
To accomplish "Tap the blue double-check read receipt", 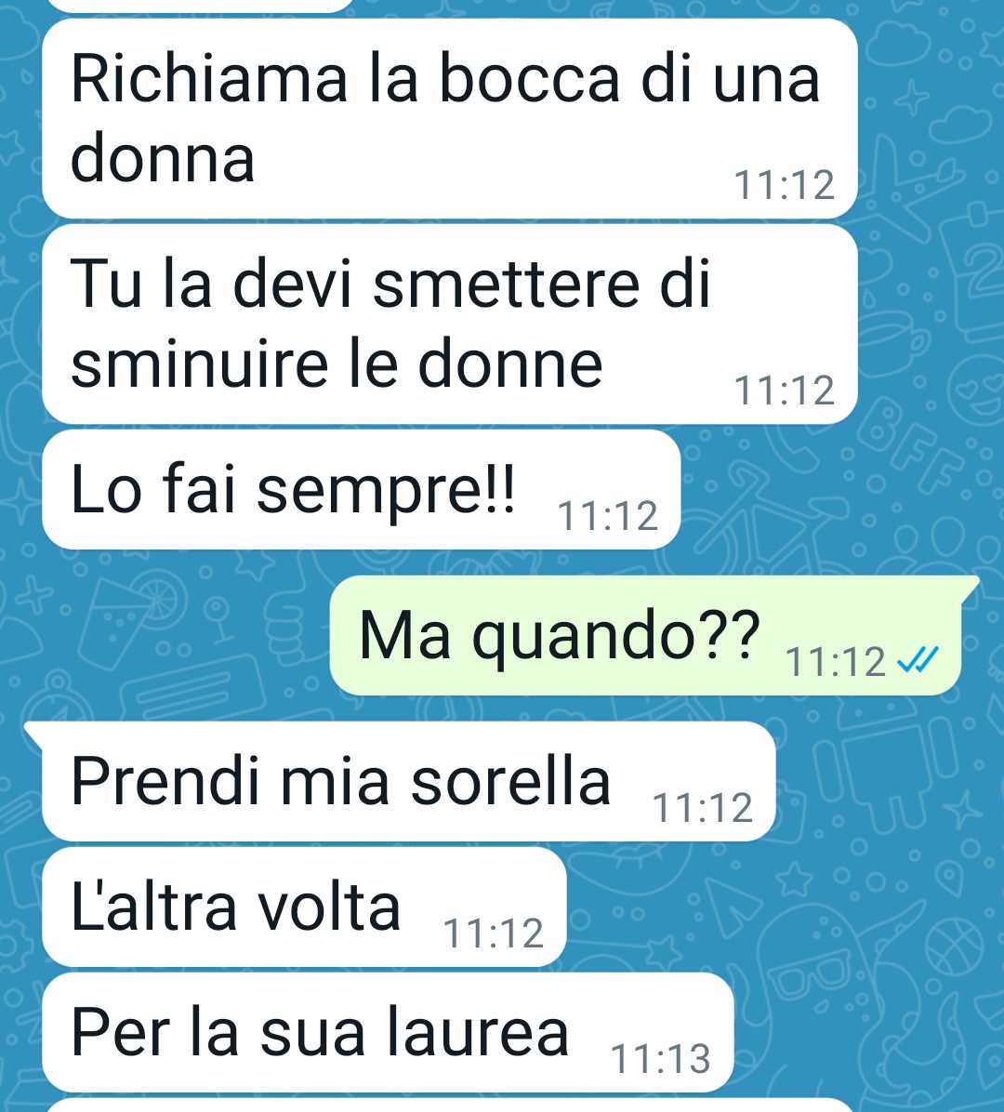I will (918, 661).
